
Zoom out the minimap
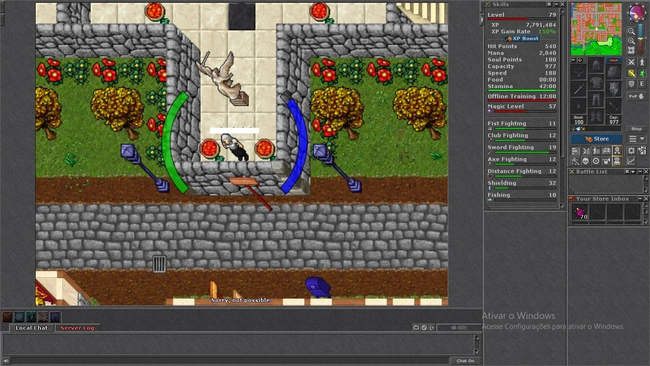(x=631, y=31)
